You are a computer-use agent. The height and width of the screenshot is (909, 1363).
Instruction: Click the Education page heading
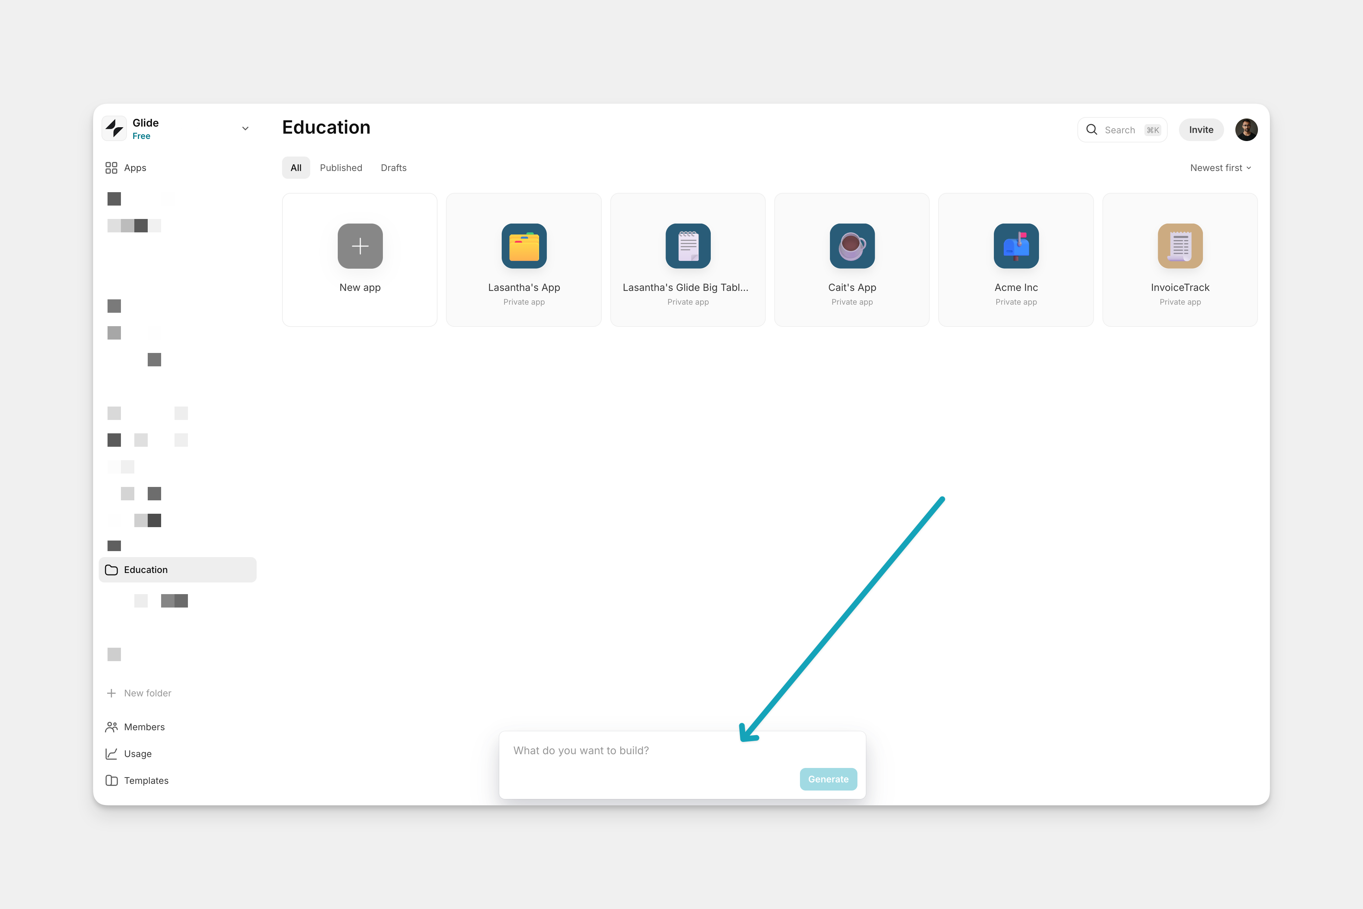pos(326,128)
